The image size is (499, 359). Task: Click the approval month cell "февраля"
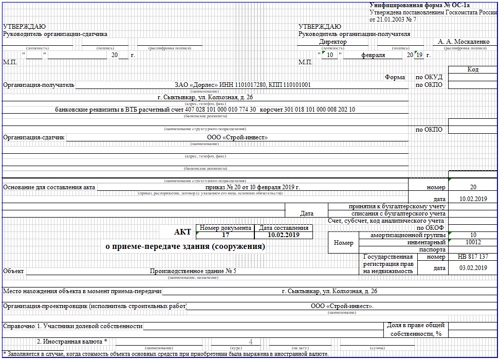(373, 55)
